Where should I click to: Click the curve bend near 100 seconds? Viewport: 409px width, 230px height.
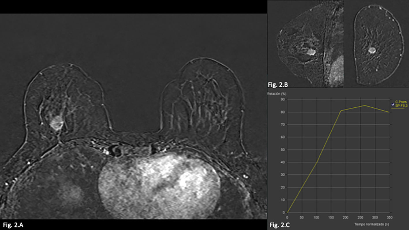click(x=317, y=162)
